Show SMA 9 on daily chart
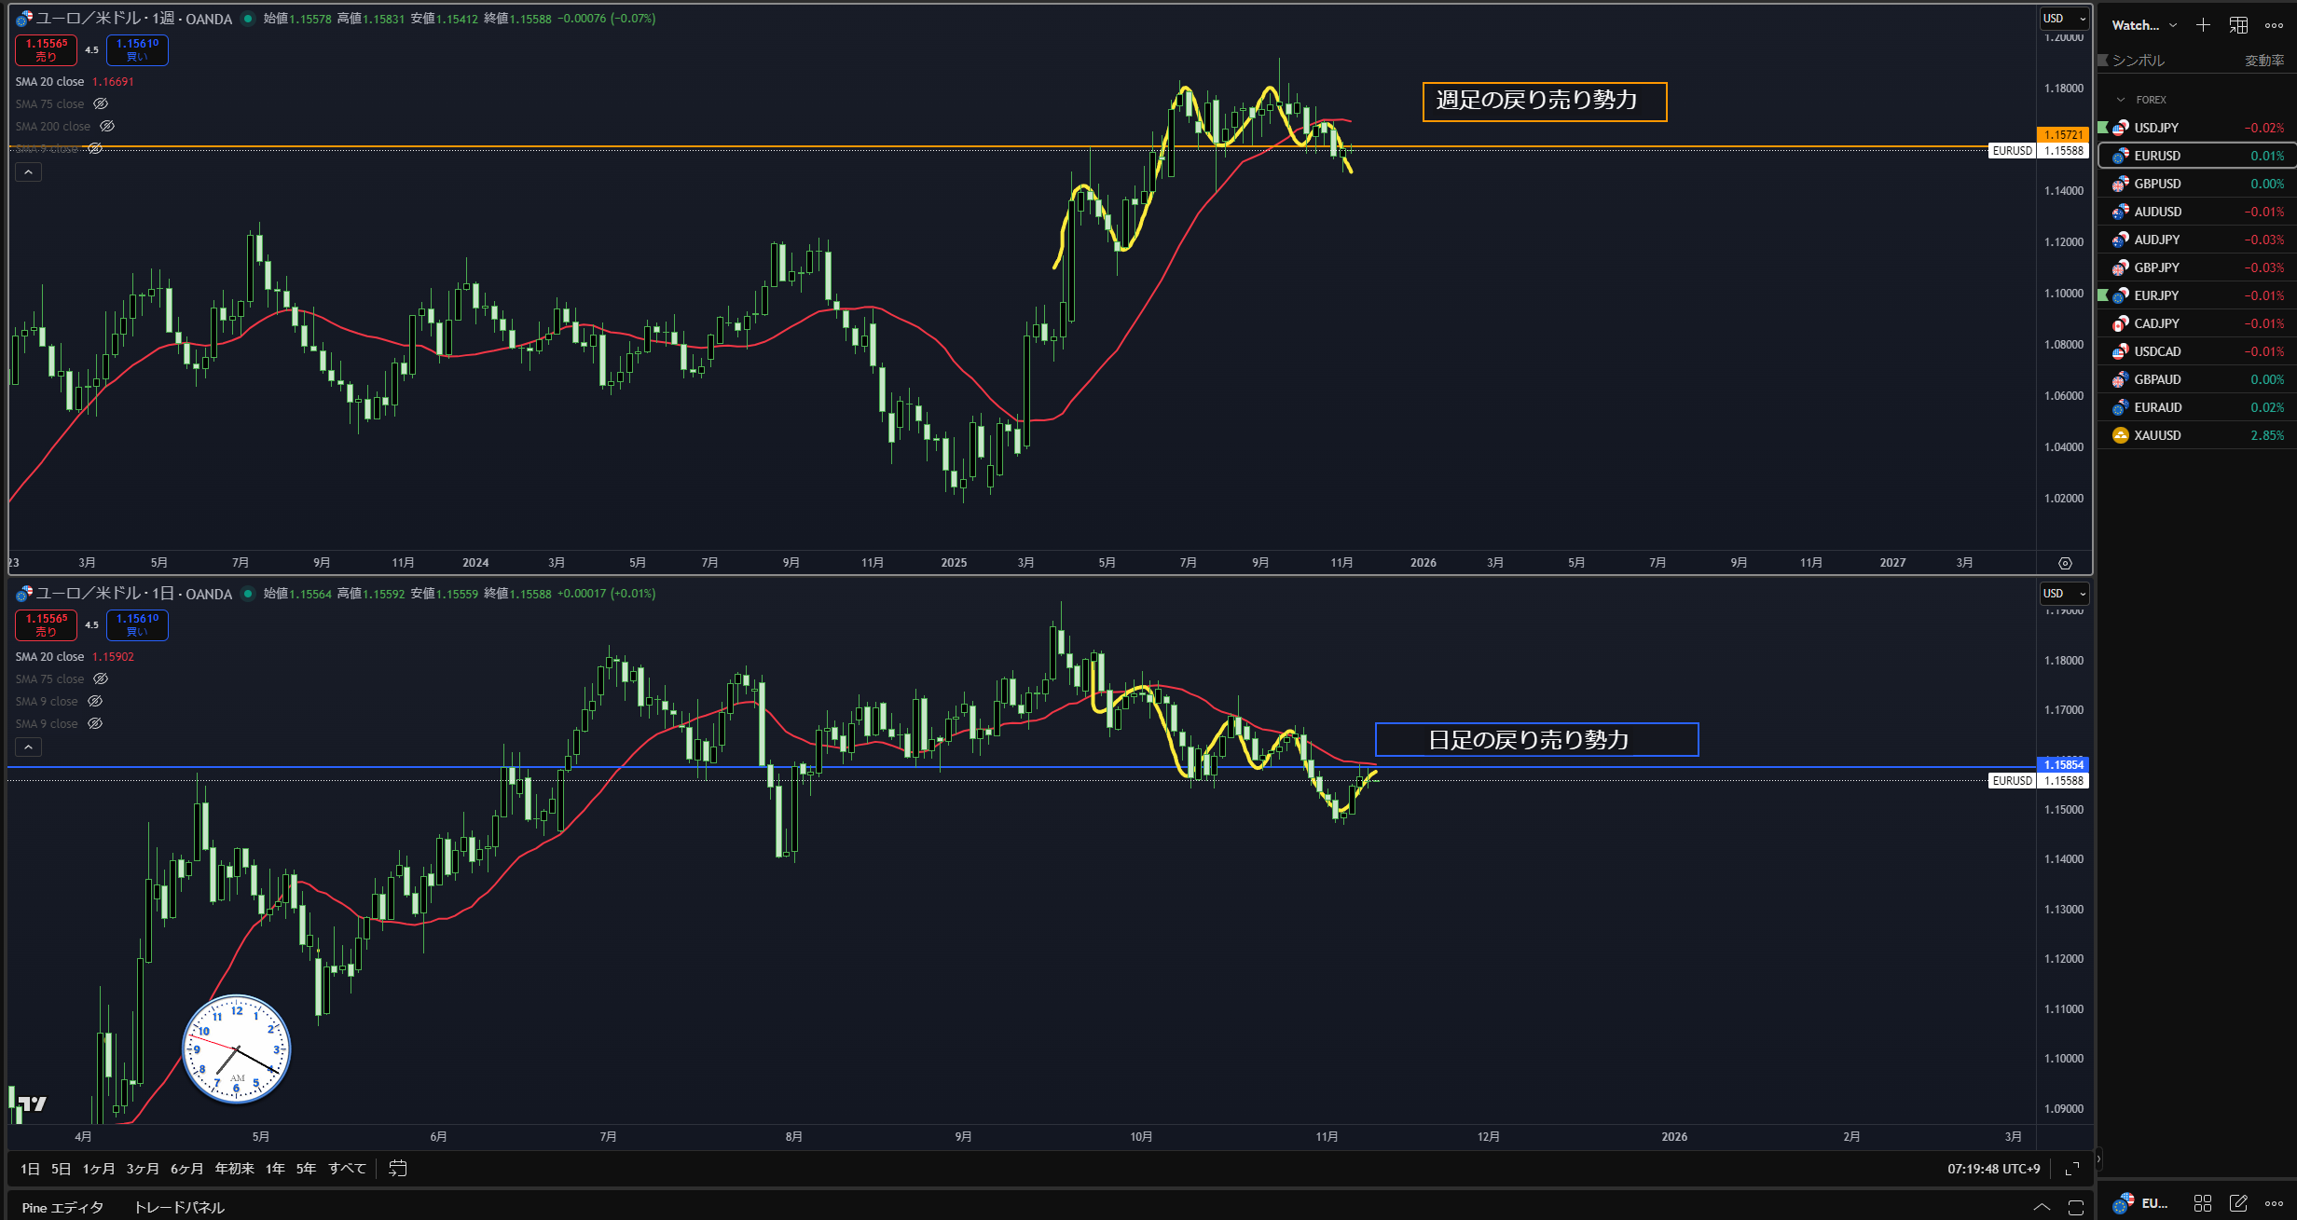Viewport: 2297px width, 1220px height. click(94, 701)
